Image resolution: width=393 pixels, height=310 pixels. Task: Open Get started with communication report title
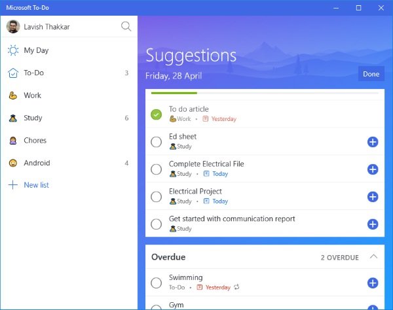(232, 218)
